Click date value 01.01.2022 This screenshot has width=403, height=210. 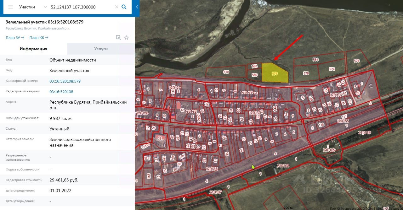60,190
